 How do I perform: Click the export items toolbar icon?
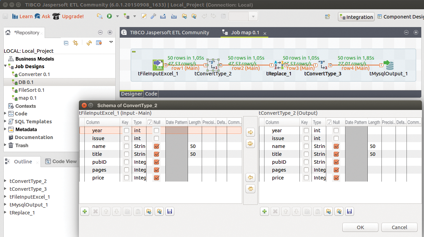[162, 16]
